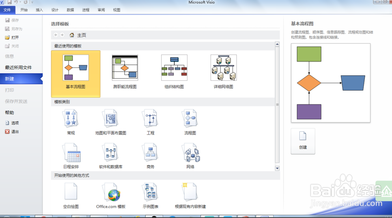Open the 地图和平面布置图 category
The height and width of the screenshot is (218, 392).
(111, 122)
